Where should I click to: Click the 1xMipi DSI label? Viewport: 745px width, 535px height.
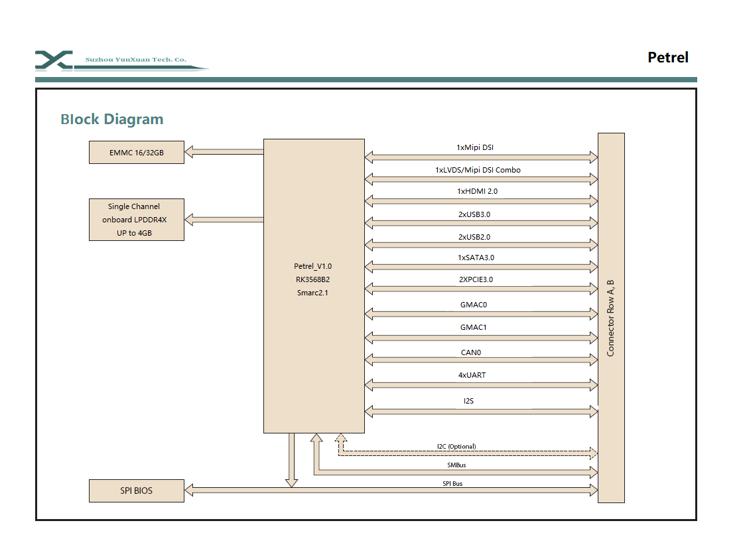[475, 147]
